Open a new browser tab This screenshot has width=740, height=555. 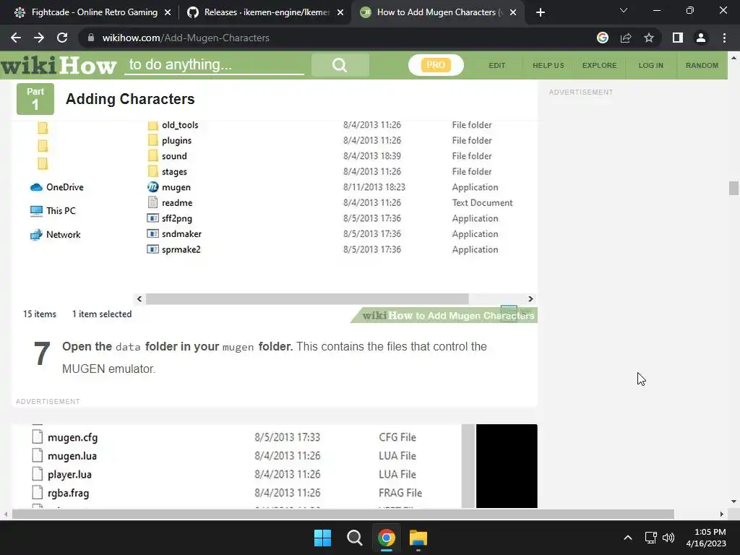pyautogui.click(x=541, y=12)
